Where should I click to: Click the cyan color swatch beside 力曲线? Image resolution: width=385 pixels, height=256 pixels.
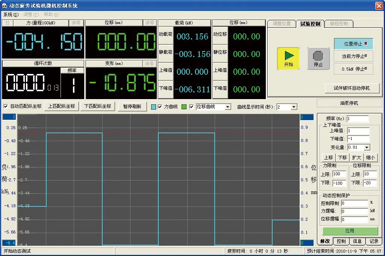click(153, 107)
